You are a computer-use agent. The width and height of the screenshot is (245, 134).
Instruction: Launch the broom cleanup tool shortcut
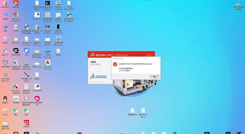click(27, 77)
